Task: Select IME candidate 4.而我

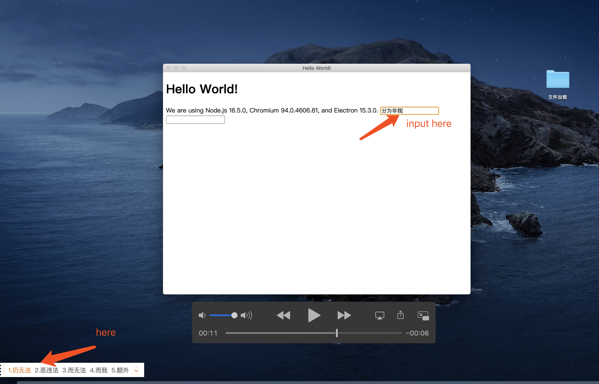Action: tap(99, 370)
